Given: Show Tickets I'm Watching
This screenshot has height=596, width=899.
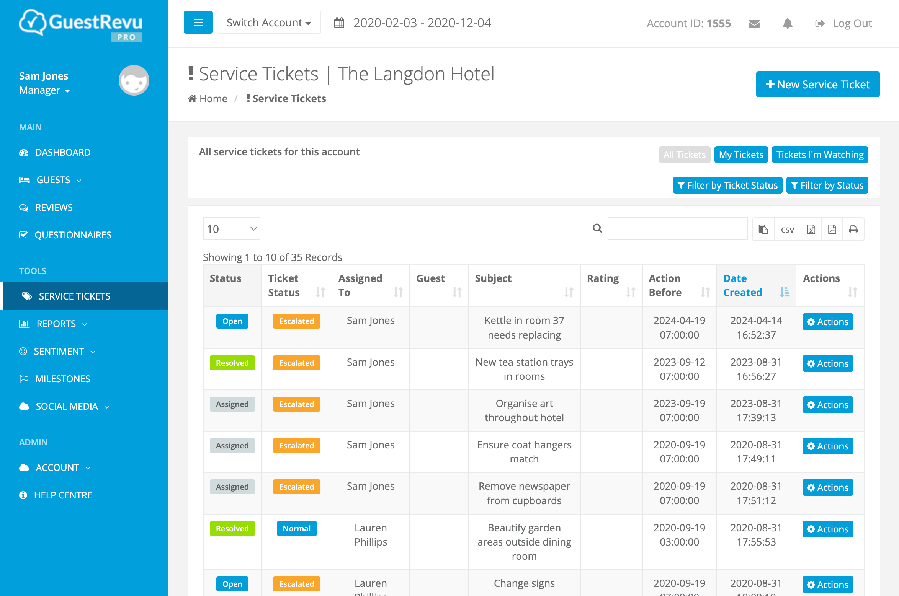Looking at the screenshot, I should coord(820,155).
